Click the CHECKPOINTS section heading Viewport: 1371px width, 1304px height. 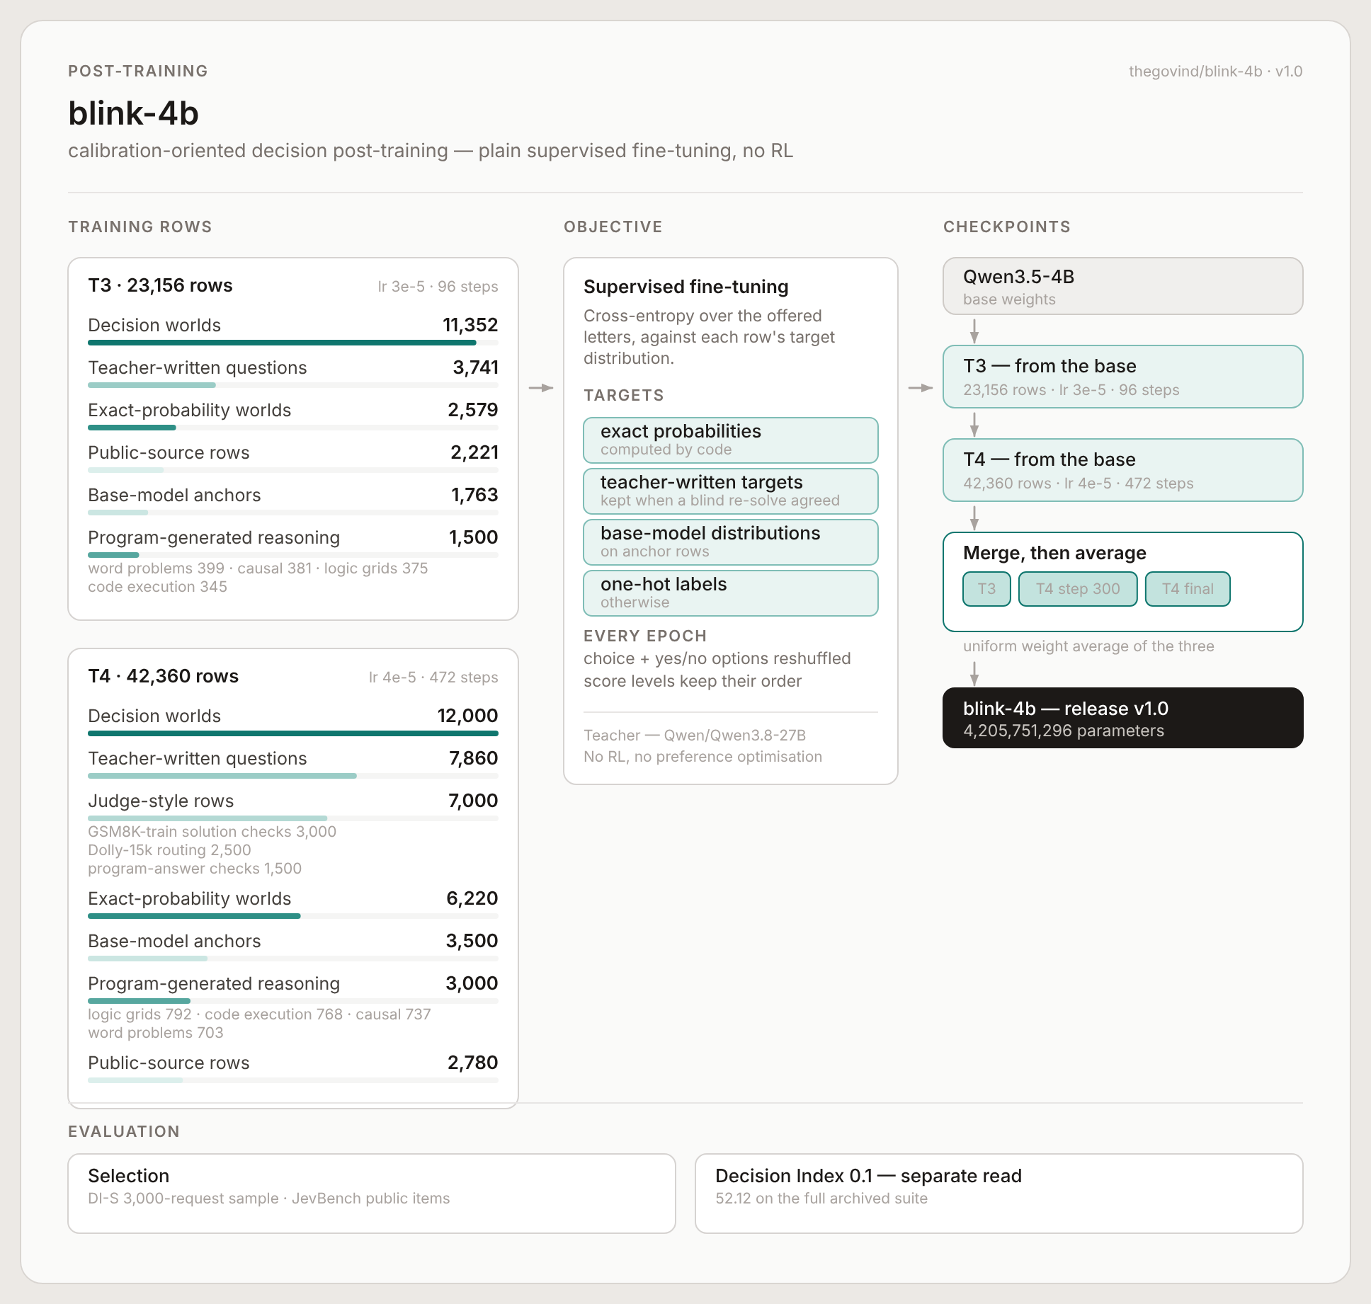pyautogui.click(x=1007, y=227)
